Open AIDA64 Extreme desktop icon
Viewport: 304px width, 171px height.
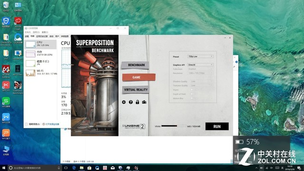coord(6,71)
